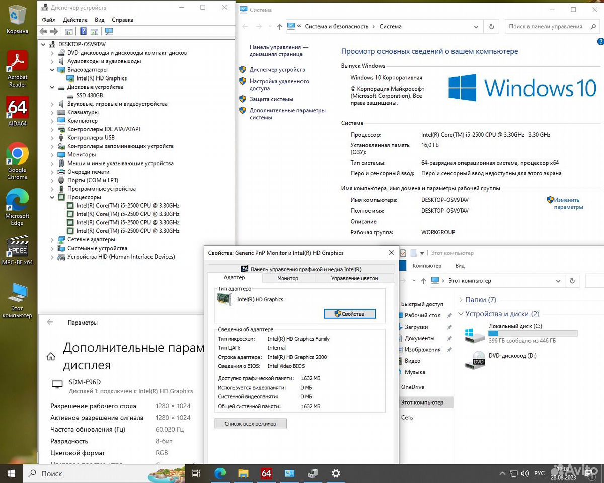Expand the Контроллеры USB tree node

coord(52,138)
